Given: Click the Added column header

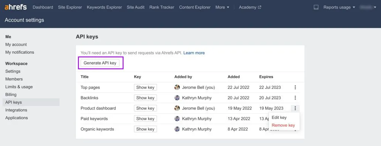Looking at the screenshot, I should (x=234, y=77).
